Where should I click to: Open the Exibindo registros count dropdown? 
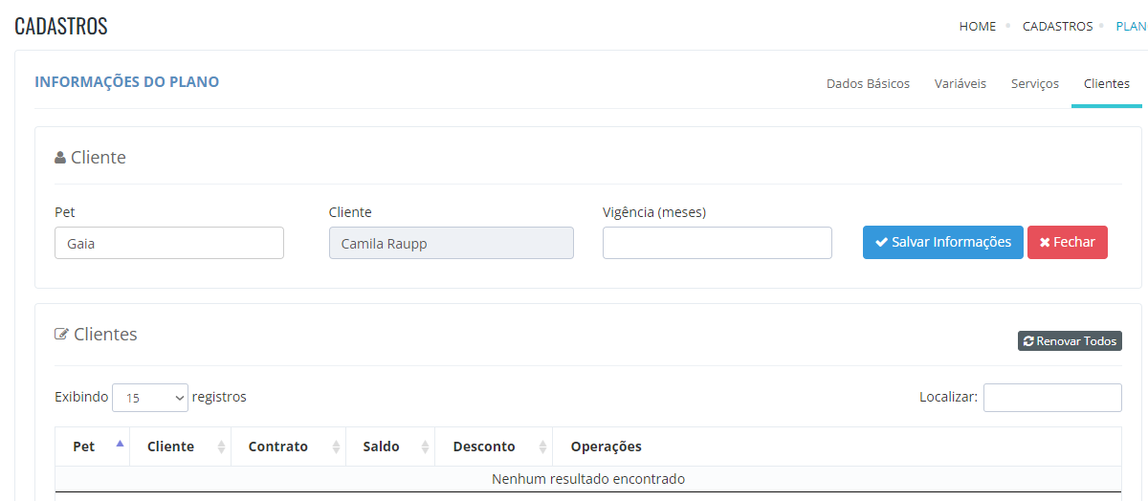(150, 397)
